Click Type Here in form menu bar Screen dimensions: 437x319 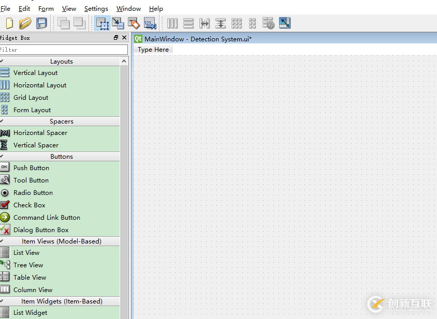click(x=153, y=50)
